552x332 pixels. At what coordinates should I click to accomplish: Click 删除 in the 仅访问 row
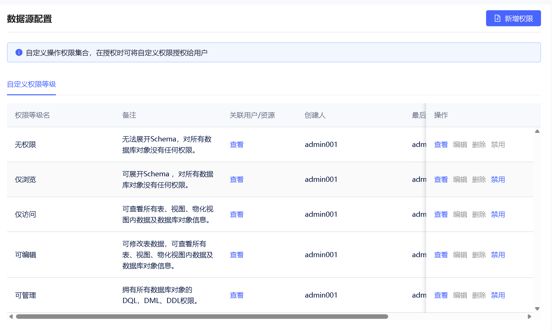click(479, 215)
